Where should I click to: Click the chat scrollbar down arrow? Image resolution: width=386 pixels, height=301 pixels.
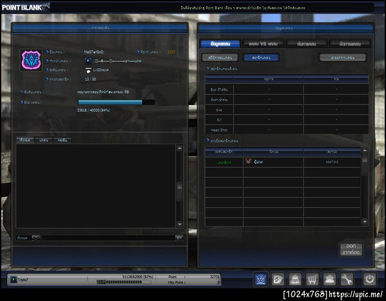coord(179,224)
